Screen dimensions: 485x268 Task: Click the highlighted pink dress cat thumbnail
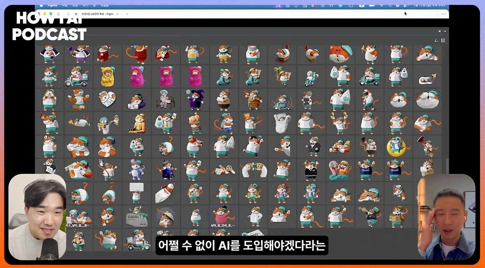pyautogui.click(x=224, y=217)
